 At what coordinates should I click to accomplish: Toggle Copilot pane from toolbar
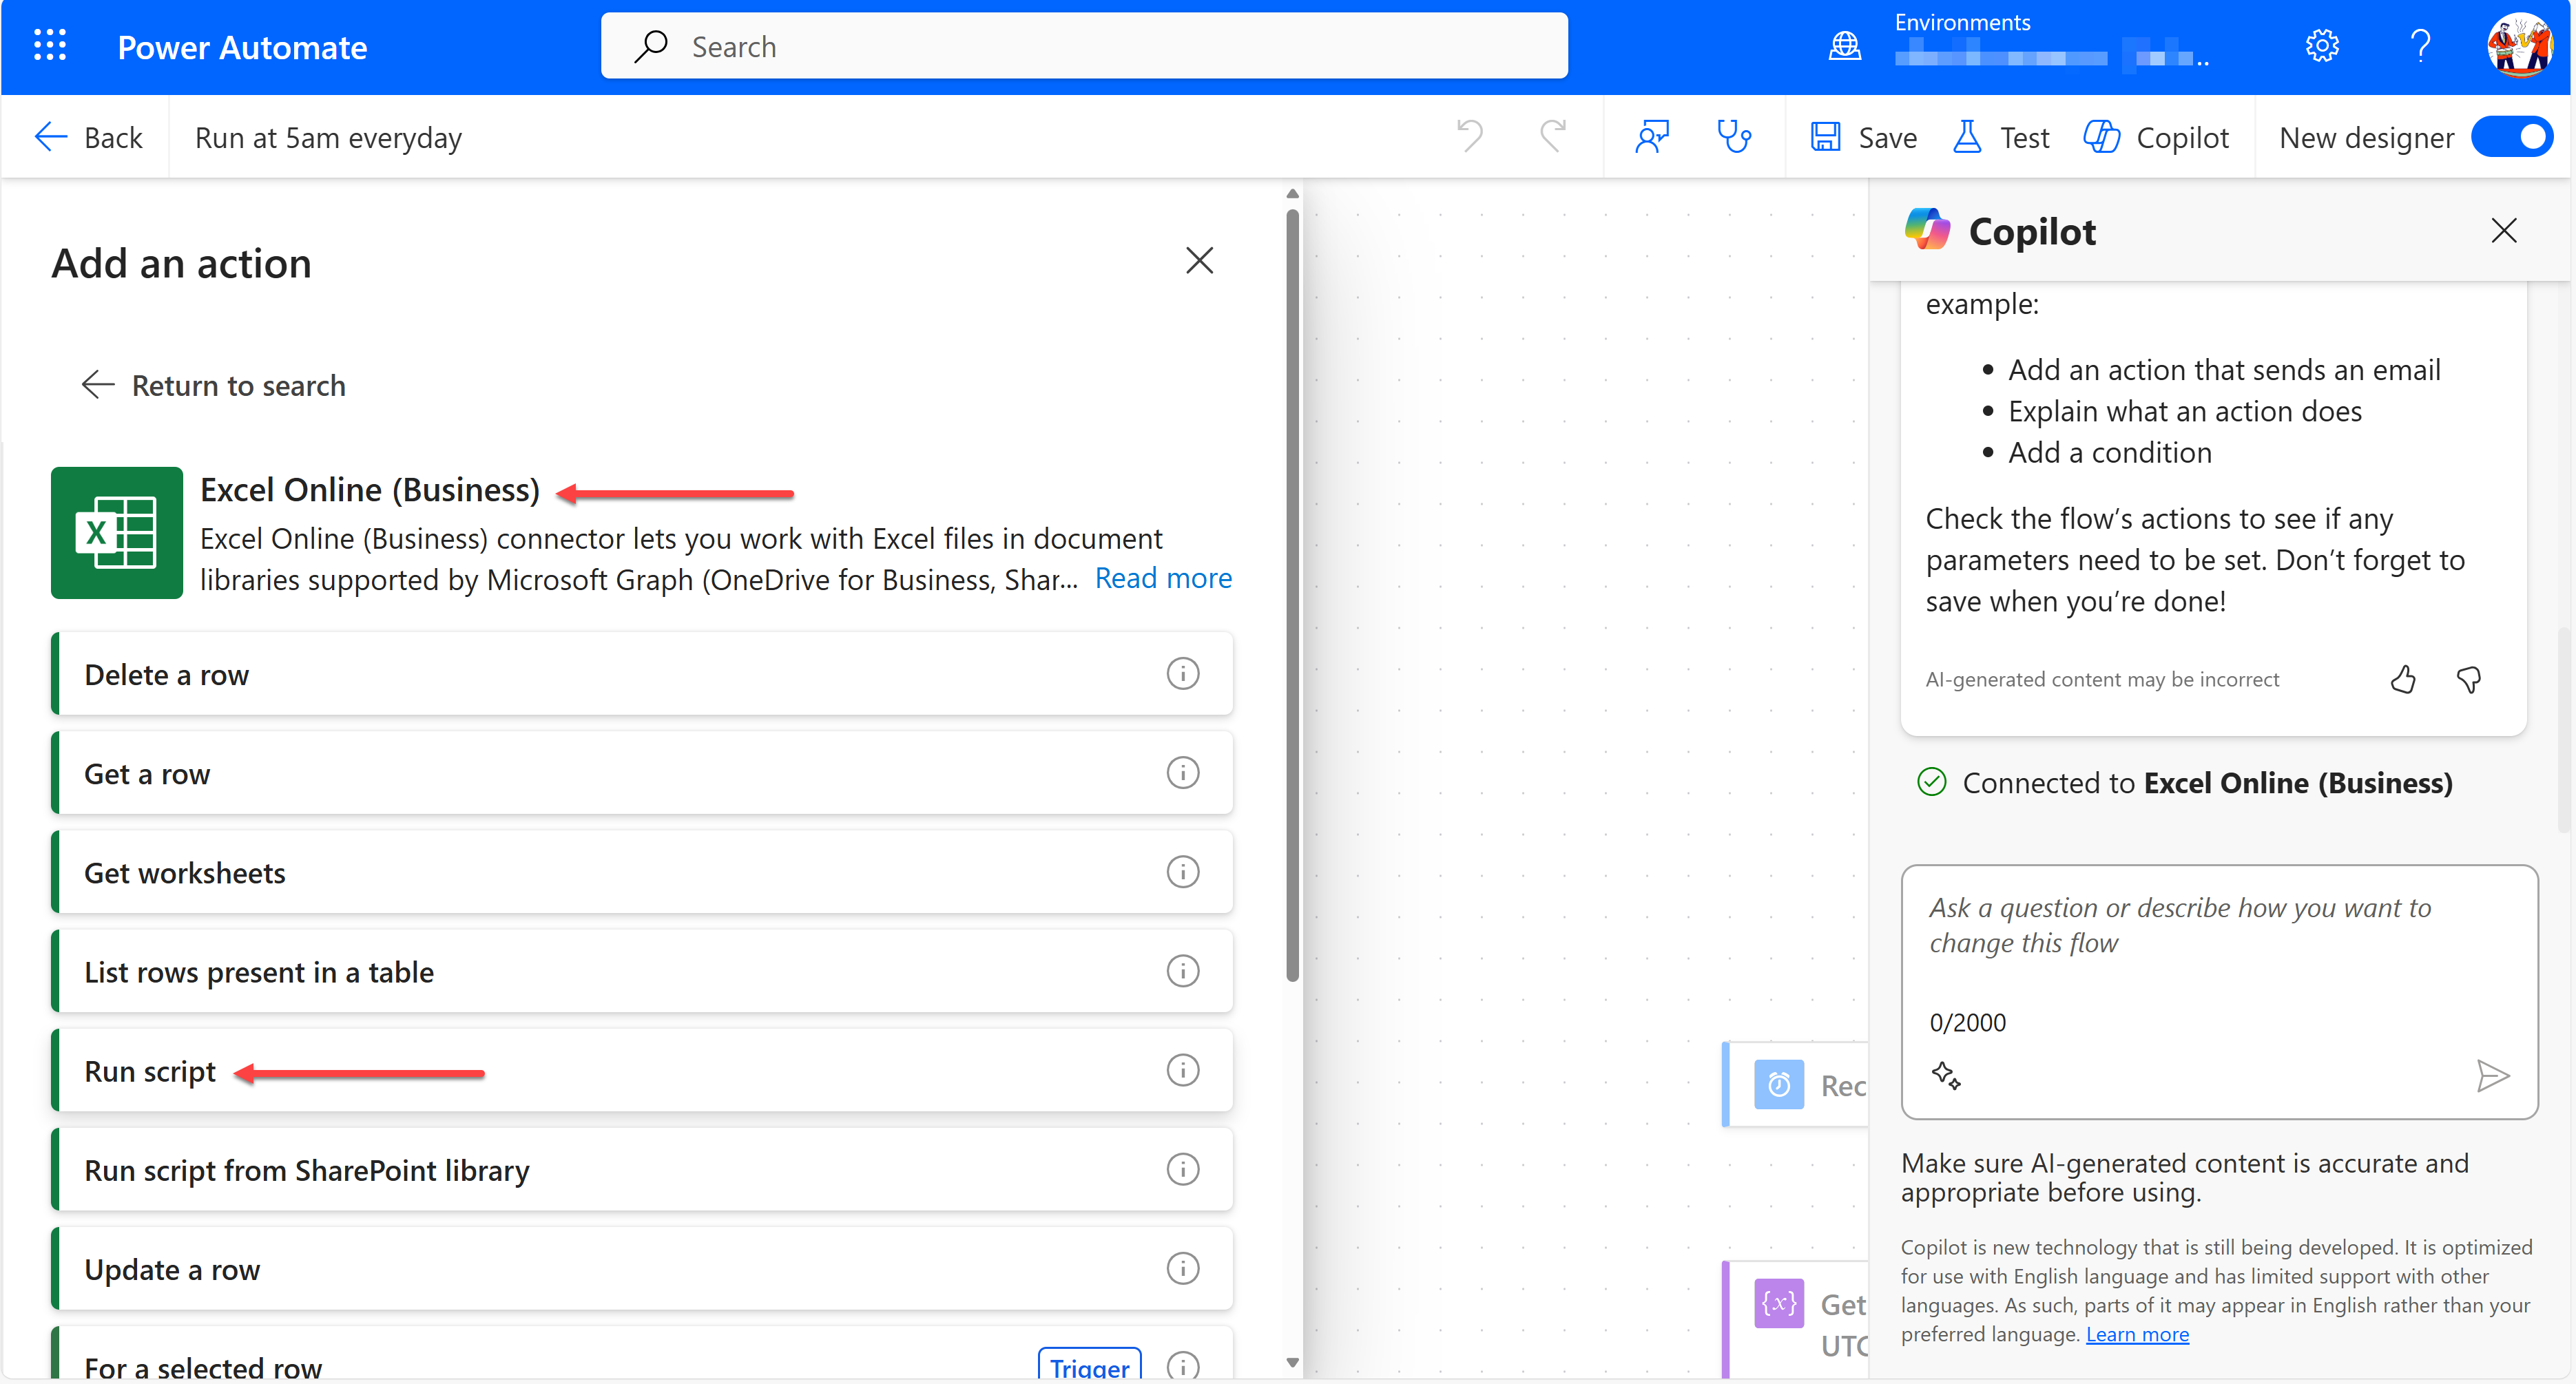[2156, 137]
